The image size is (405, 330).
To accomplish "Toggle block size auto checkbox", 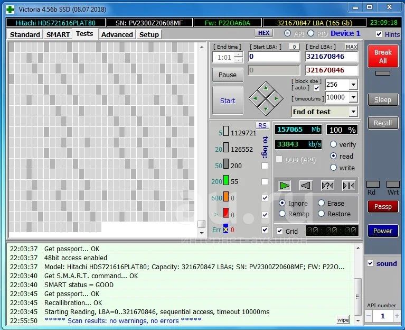I will [316, 88].
